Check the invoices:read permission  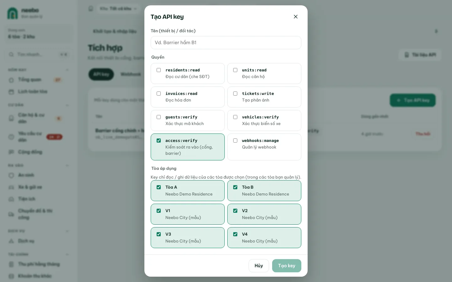pos(159,94)
